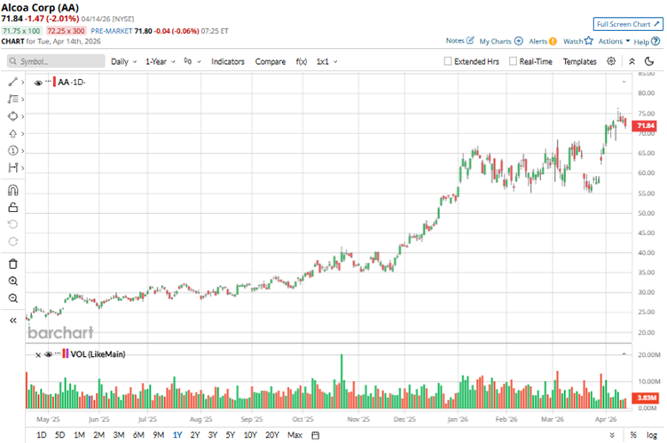The image size is (667, 443).
Task: Click the Alerts warning icon
Action: click(x=553, y=42)
